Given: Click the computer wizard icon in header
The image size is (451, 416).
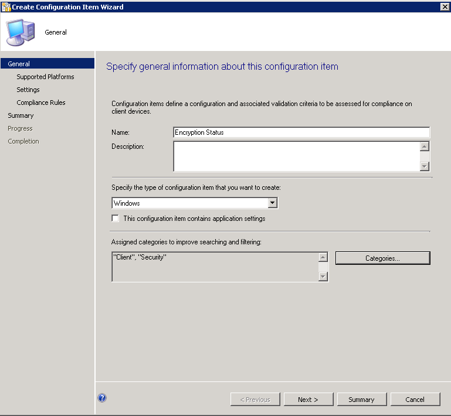Looking at the screenshot, I should pos(20,32).
